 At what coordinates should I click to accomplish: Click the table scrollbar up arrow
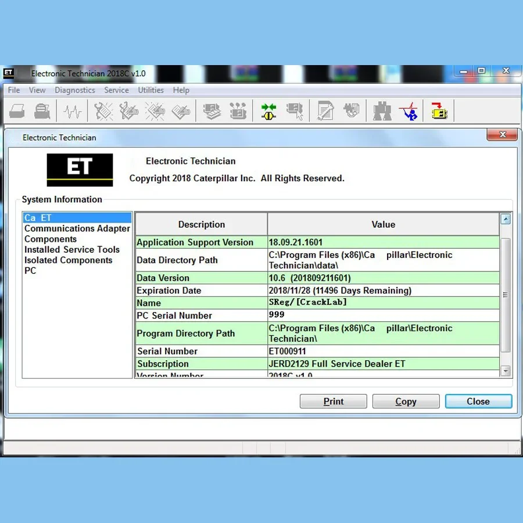506,220
